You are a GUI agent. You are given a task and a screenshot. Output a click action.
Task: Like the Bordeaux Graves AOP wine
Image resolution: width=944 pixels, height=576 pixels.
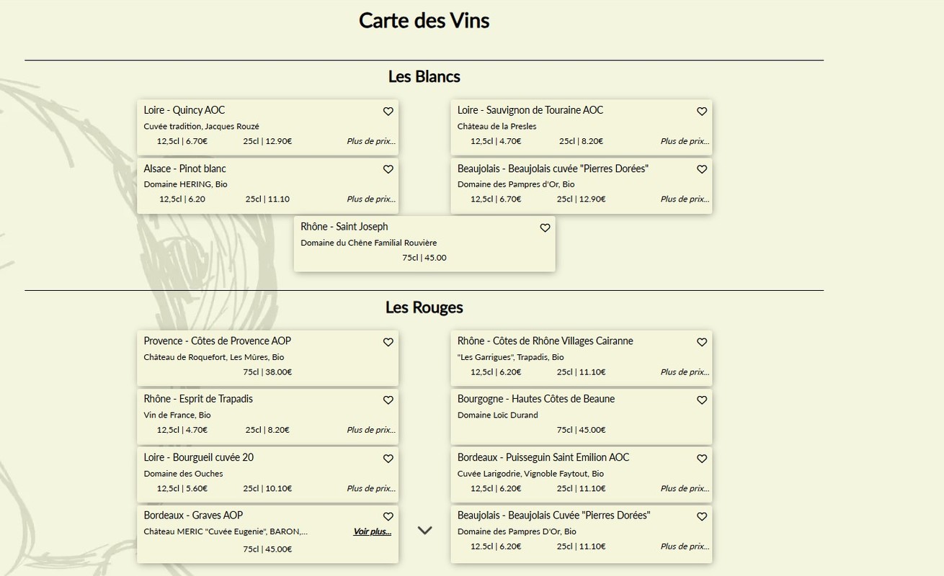(x=388, y=516)
